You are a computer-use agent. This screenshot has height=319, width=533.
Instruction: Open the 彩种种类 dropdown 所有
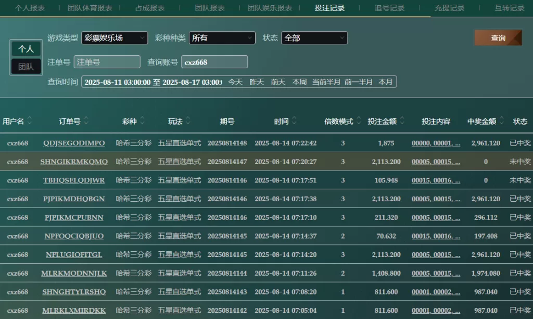click(222, 38)
